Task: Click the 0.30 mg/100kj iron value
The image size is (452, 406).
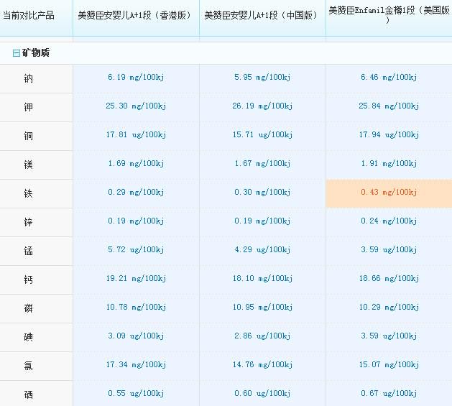Action: [262, 193]
